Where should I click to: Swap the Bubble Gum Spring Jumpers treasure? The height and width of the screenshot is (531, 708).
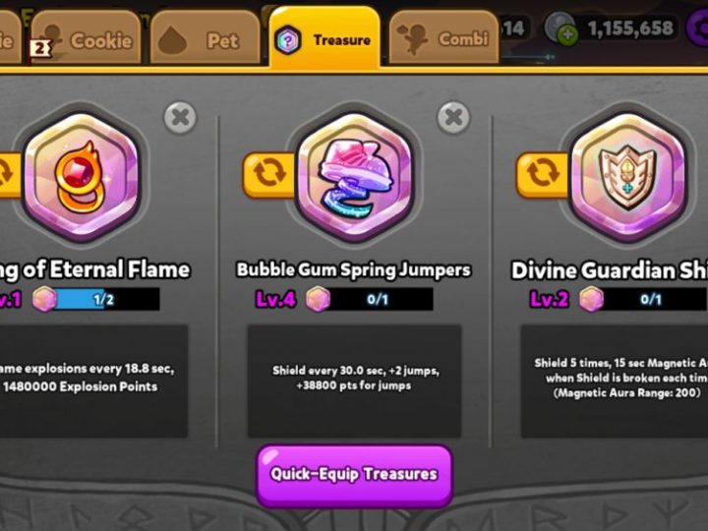[x=269, y=174]
